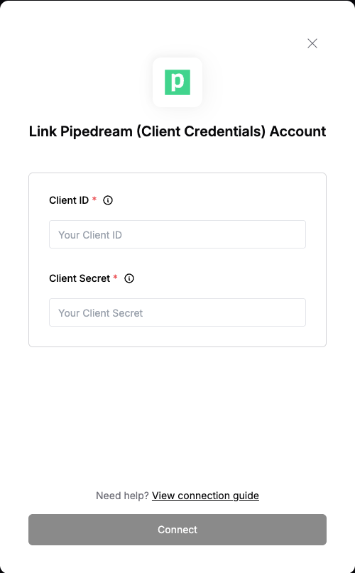The image size is (355, 573).
Task: Click the 'Need help?' text
Action: coord(122,496)
